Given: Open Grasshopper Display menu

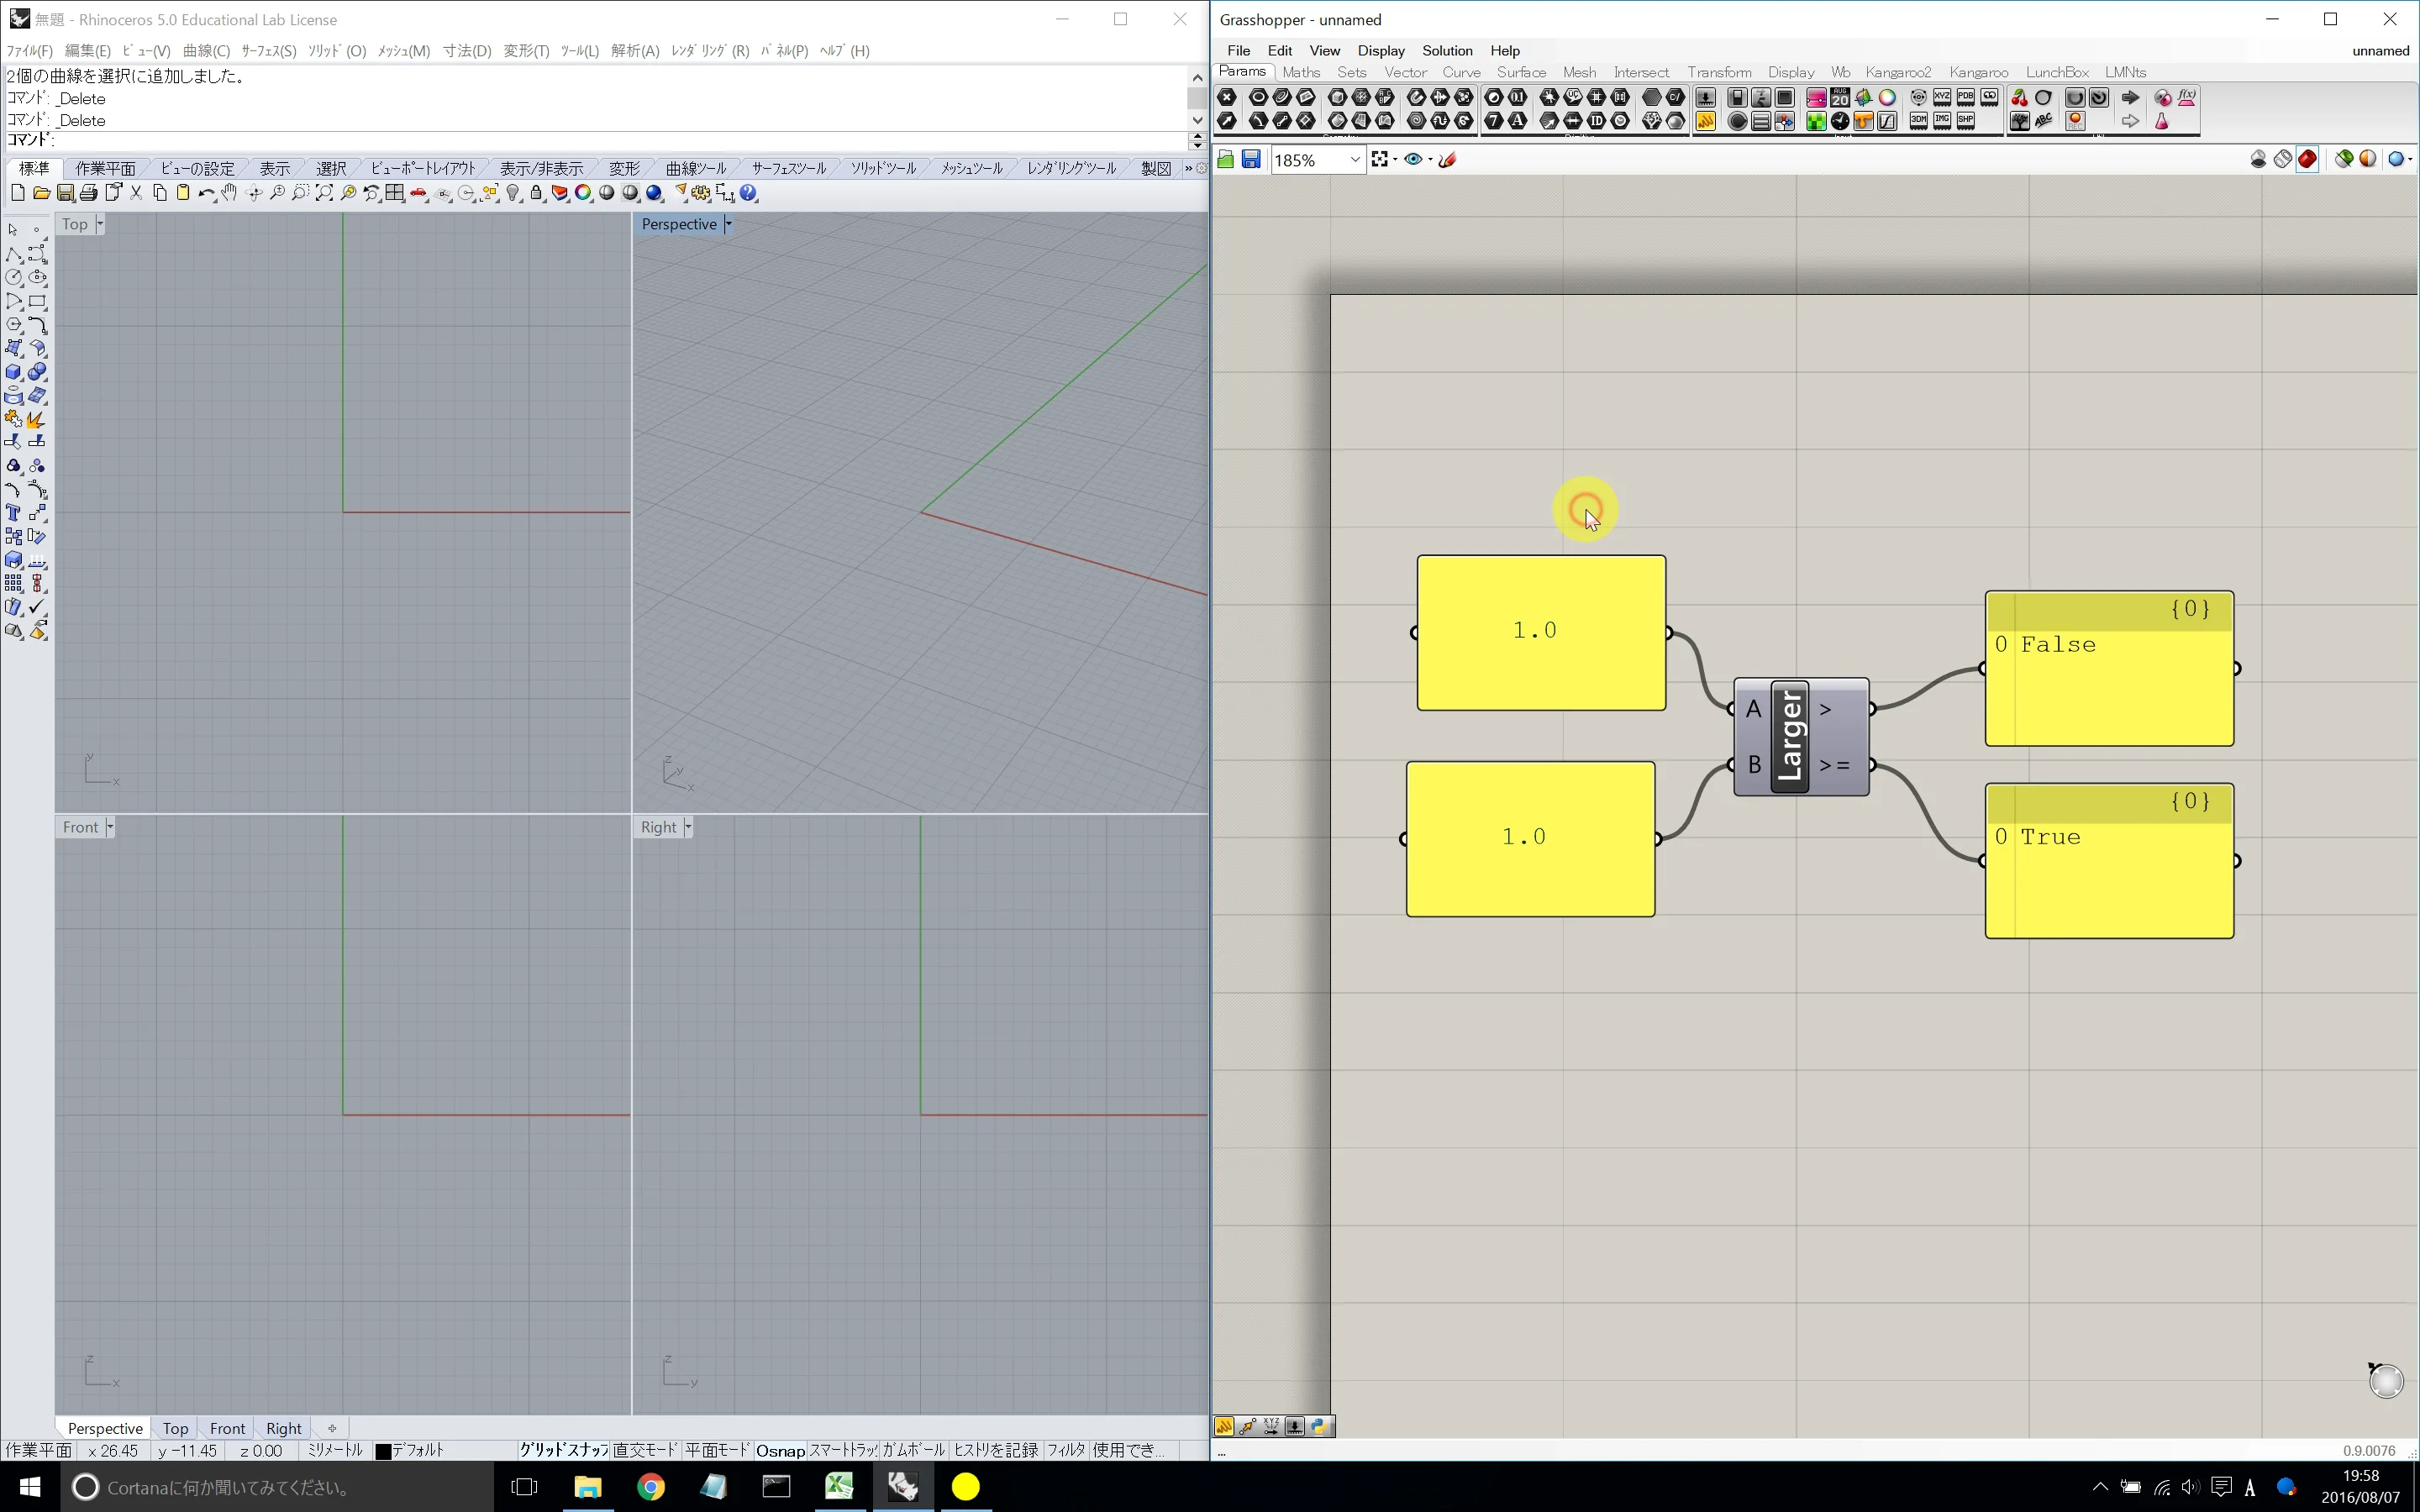Looking at the screenshot, I should click(x=1381, y=50).
